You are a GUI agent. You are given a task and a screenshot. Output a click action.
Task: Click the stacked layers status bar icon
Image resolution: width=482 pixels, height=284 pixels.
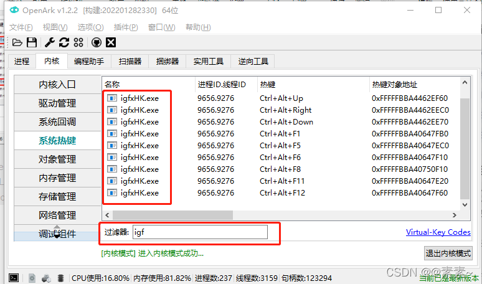[60, 278]
